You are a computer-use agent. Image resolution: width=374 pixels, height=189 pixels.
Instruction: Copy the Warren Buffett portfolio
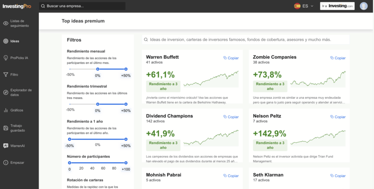231,58
